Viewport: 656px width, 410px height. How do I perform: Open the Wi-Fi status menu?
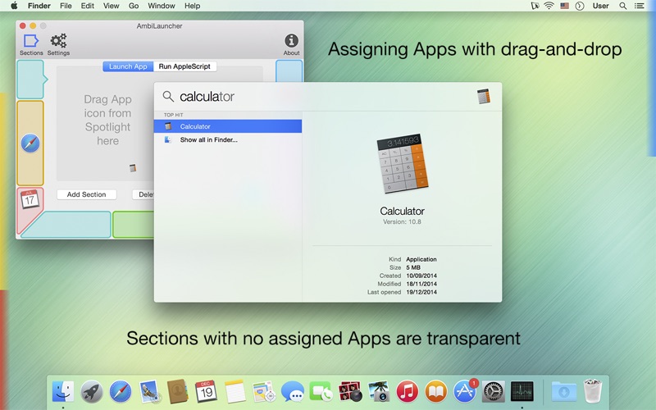pos(548,6)
